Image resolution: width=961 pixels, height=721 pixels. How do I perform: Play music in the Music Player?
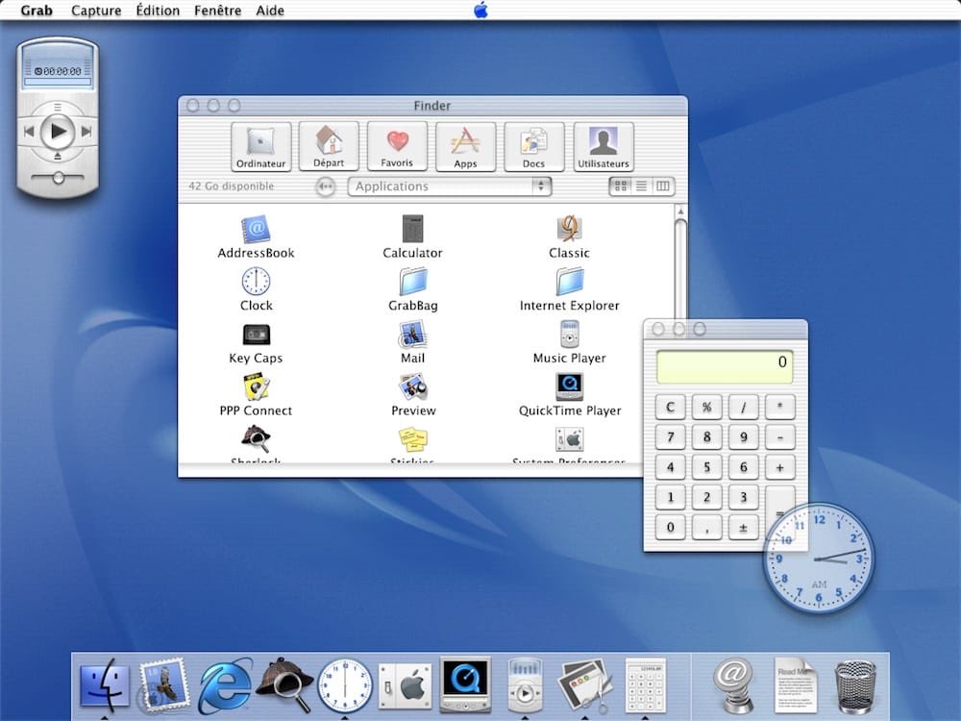point(58,131)
